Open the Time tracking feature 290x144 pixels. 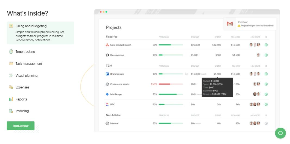pyautogui.click(x=25, y=52)
